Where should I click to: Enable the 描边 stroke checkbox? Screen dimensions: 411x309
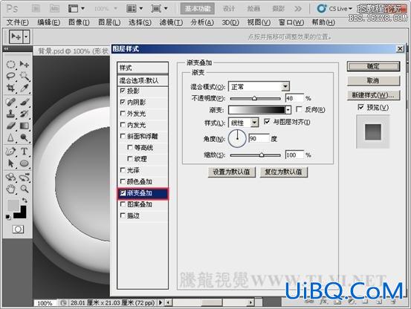(x=123, y=215)
